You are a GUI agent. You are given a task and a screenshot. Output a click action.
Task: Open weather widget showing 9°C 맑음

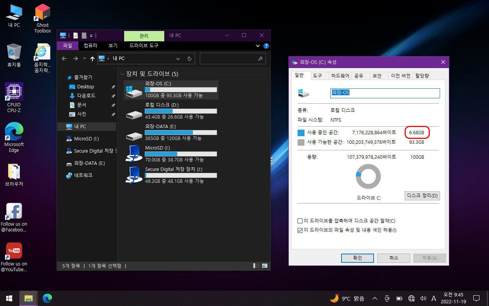347,298
